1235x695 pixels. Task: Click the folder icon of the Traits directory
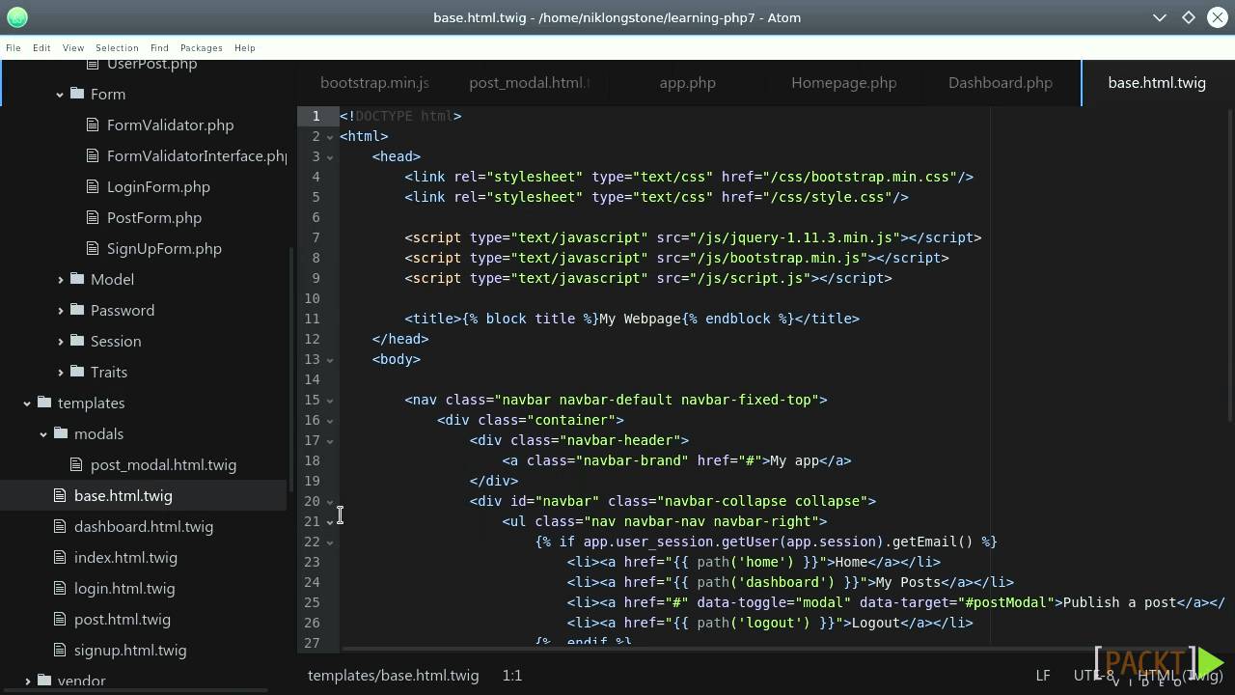point(77,372)
